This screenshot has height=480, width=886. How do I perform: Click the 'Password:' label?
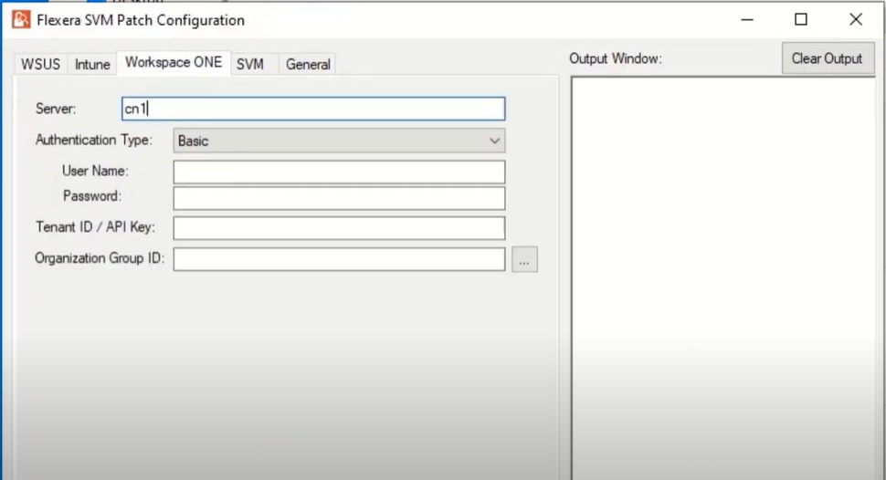(x=92, y=196)
